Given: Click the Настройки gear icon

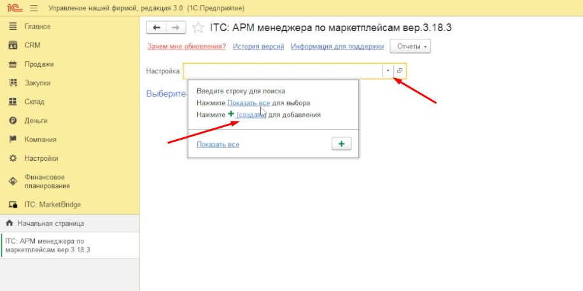Looking at the screenshot, I should click(x=13, y=158).
